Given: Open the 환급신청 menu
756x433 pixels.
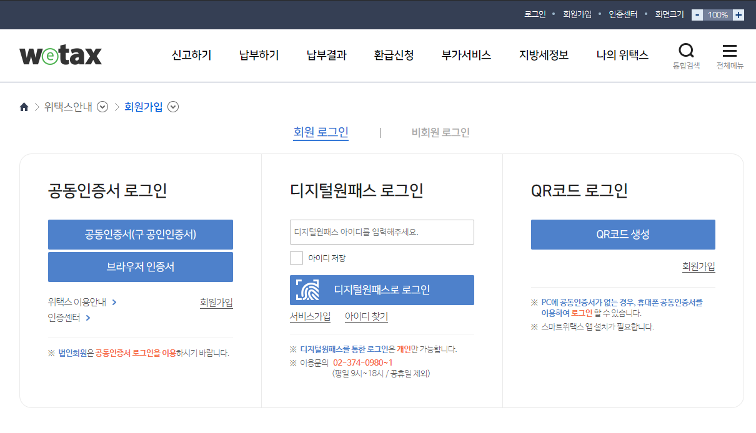Looking at the screenshot, I should [394, 55].
